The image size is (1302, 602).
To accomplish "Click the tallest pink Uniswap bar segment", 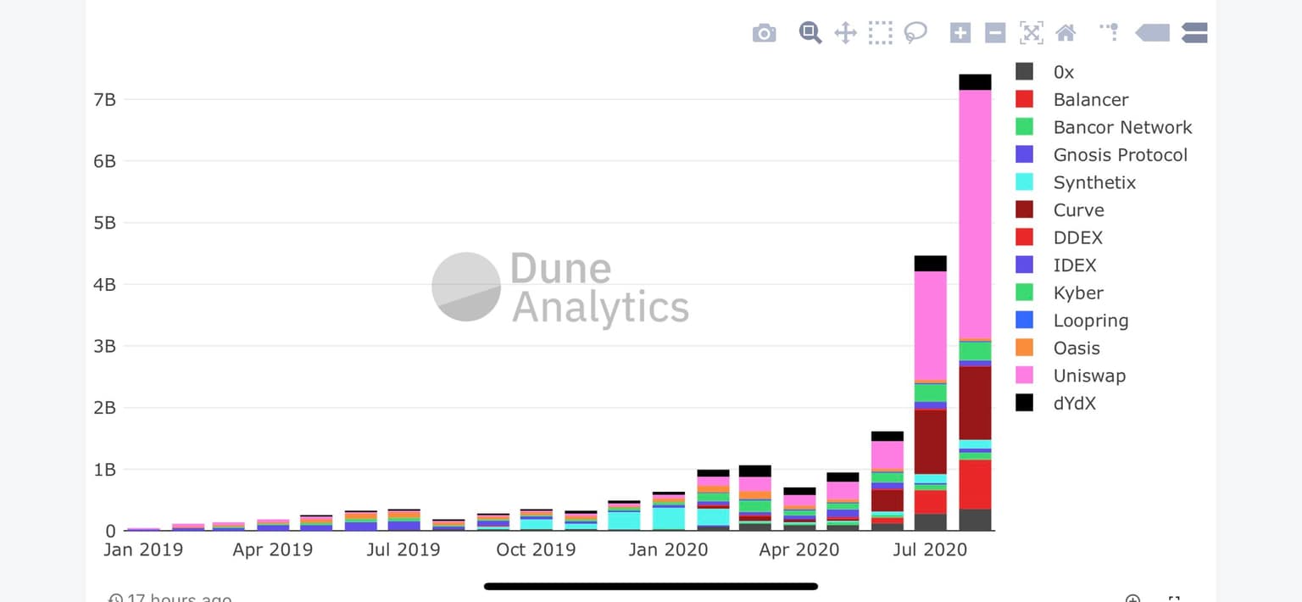I will (975, 212).
